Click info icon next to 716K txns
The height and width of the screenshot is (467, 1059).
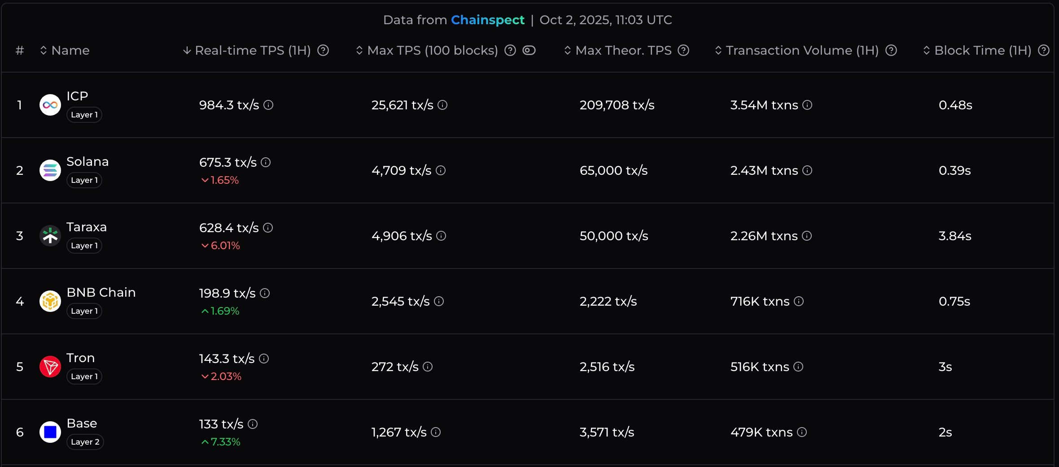pos(799,301)
